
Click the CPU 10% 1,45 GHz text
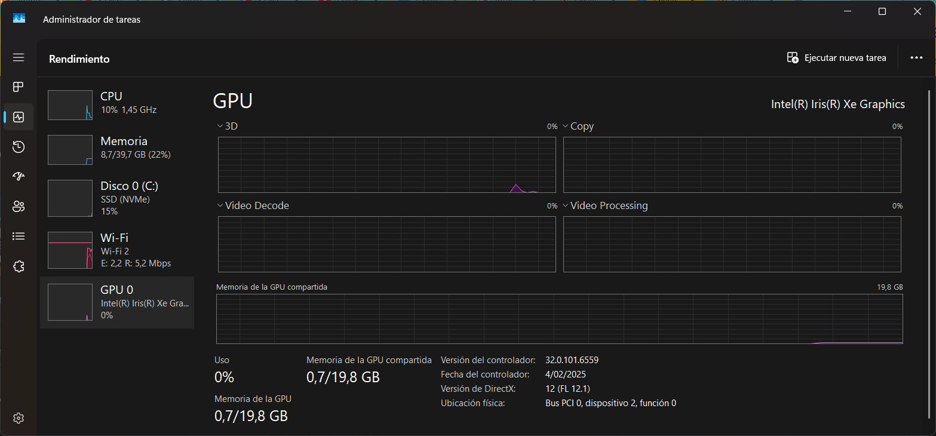pos(129,110)
